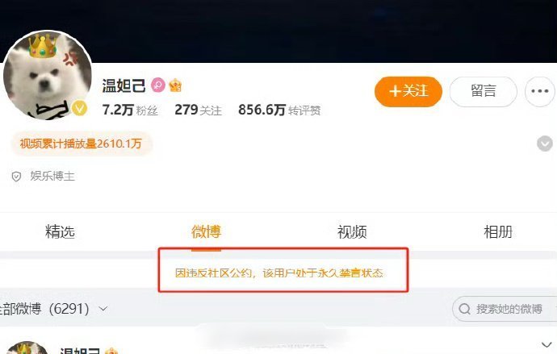The image size is (557, 354).
Task: Follow the user with the orange 关注 button
Action: coord(408,91)
